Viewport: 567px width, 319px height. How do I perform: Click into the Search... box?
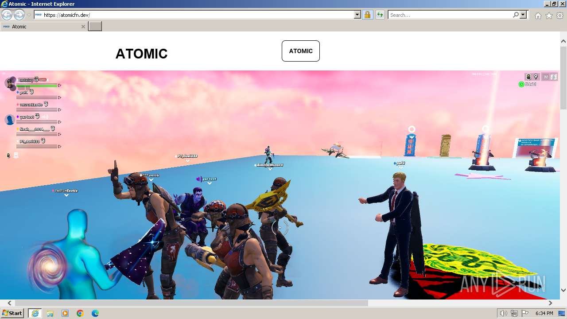450,15
